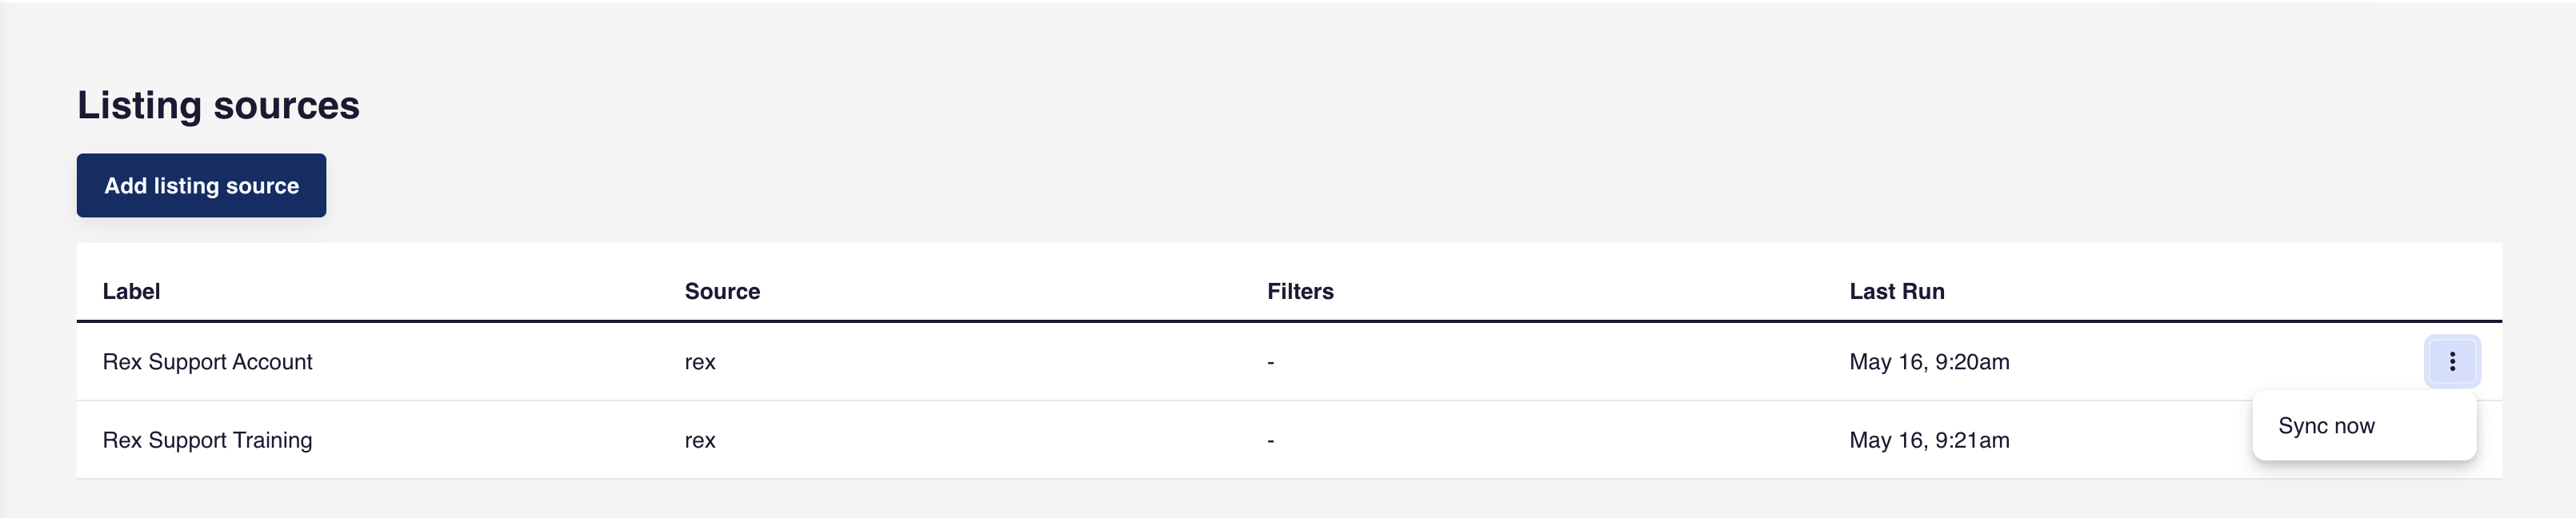Click the dash in Filters for Rex Support Account

point(1271,362)
